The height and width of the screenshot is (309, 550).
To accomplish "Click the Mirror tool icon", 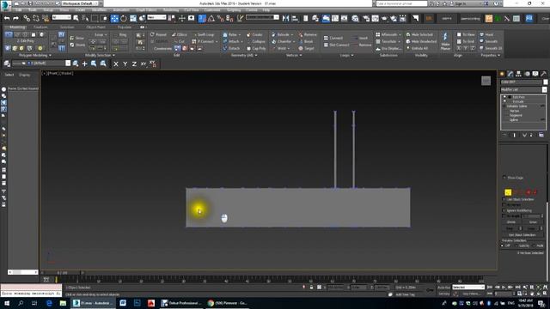I will coord(285,18).
